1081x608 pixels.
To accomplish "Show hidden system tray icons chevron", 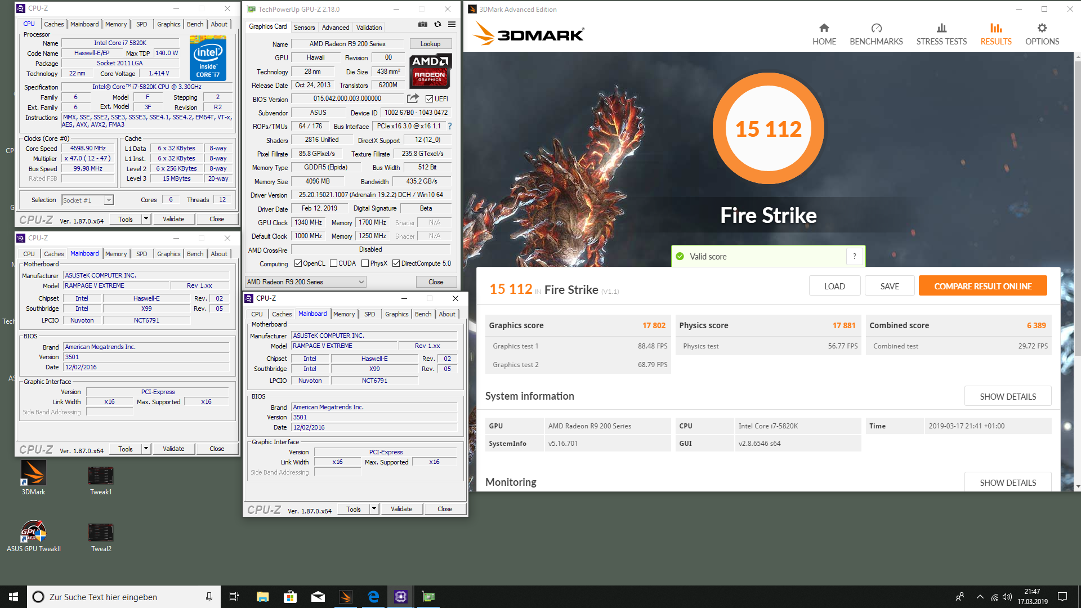I will (x=980, y=597).
